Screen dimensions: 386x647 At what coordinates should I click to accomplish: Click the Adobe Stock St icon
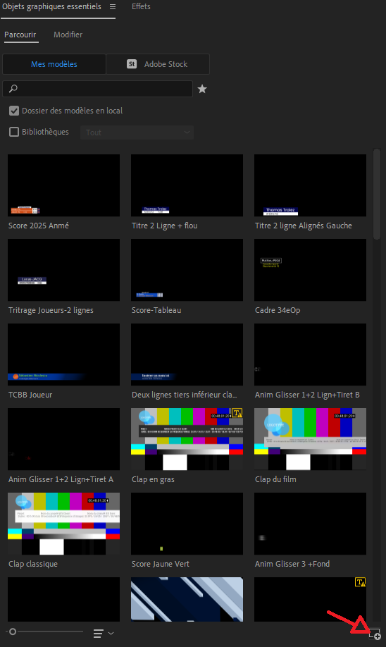(132, 64)
